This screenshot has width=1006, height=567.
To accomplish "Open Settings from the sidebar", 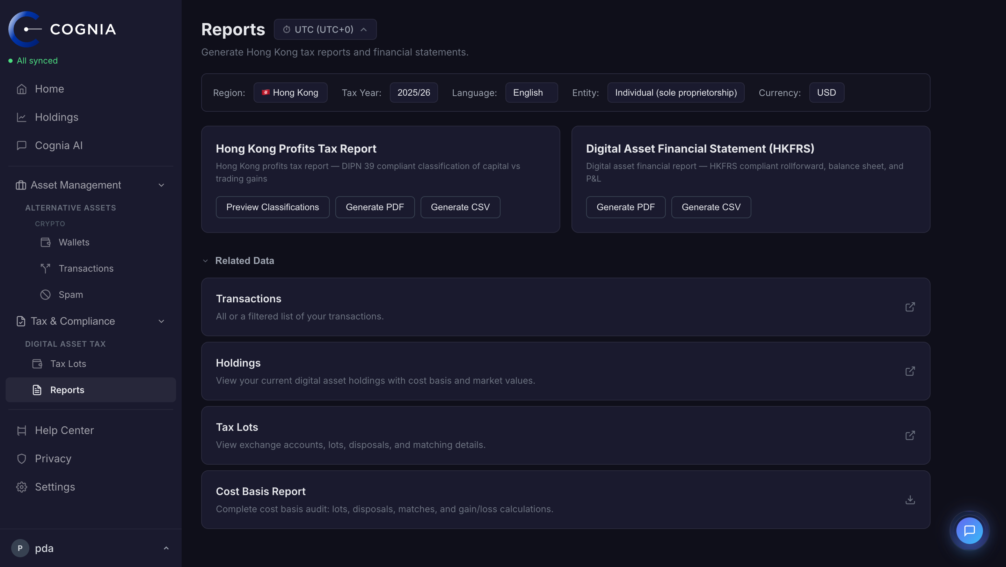I will [x=90, y=487].
